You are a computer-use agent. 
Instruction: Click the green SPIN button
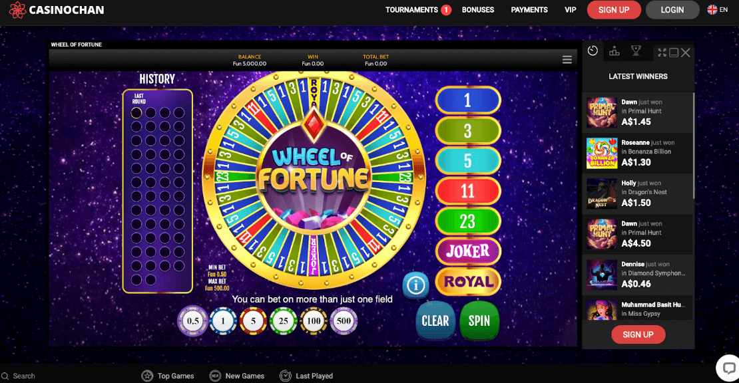click(x=479, y=321)
